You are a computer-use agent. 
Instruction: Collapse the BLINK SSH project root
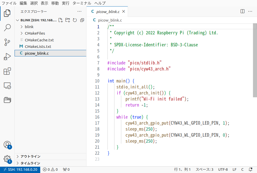point(17,20)
